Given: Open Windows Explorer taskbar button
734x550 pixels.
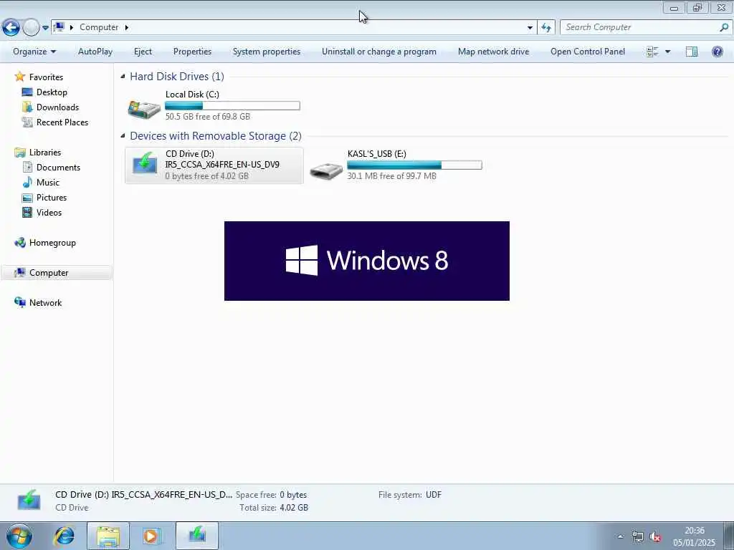Looking at the screenshot, I should click(108, 536).
